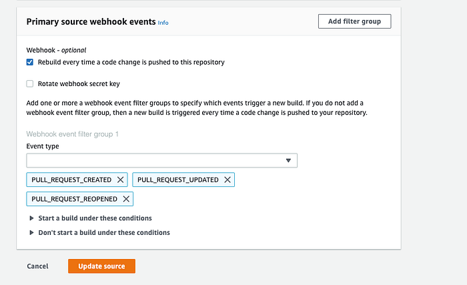Remove the PULL_REQUEST_CREATED tag

point(120,180)
